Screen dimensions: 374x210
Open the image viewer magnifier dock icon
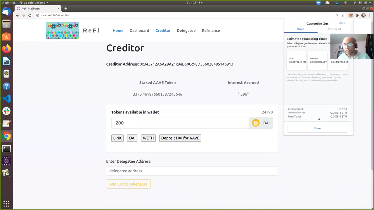coord(6,173)
